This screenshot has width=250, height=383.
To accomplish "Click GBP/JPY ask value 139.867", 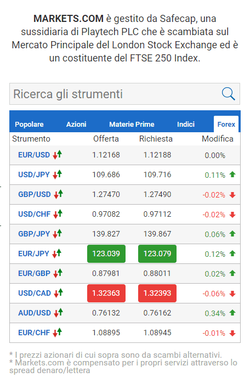I will [x=157, y=234].
